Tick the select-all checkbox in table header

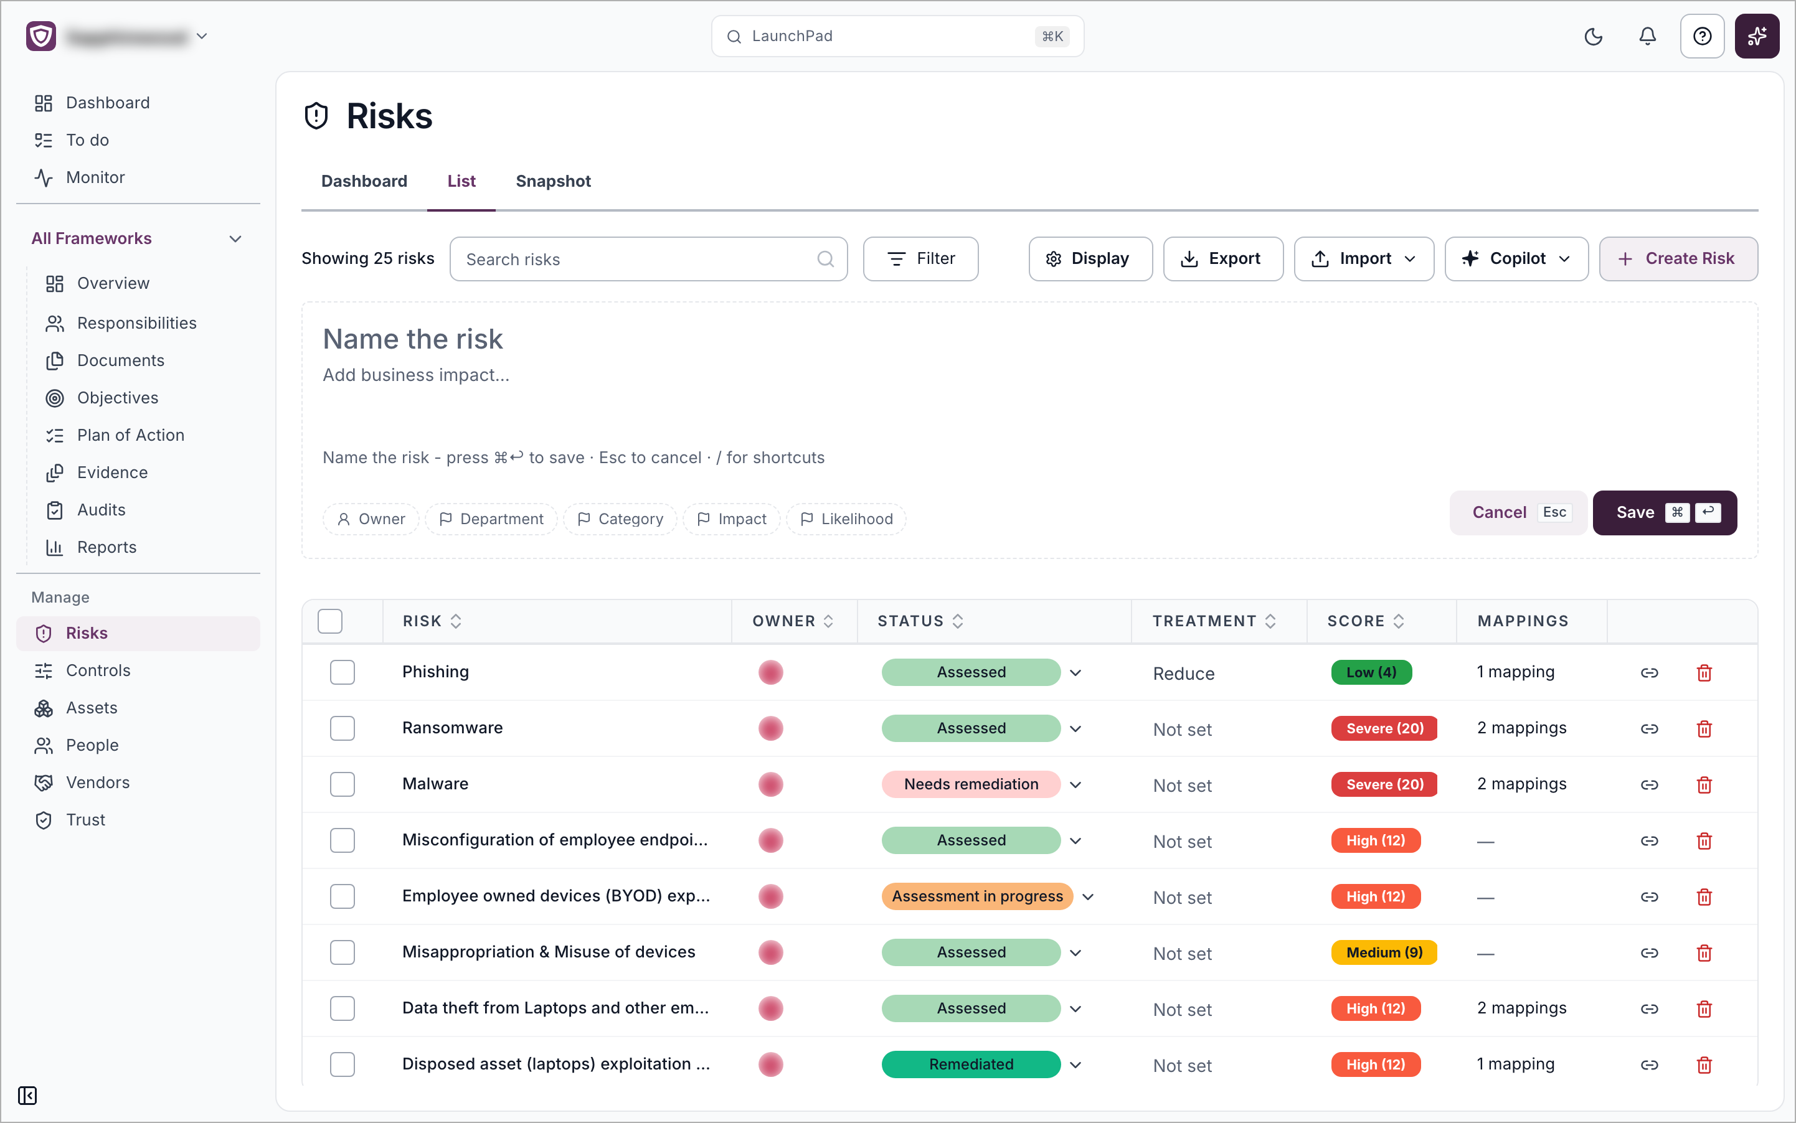point(330,621)
